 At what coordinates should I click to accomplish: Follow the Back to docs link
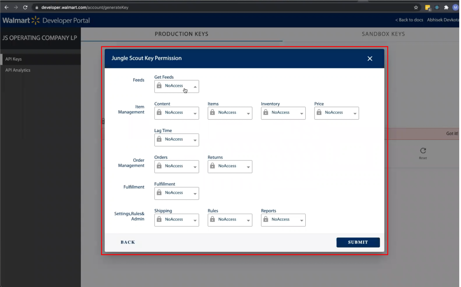409,20
